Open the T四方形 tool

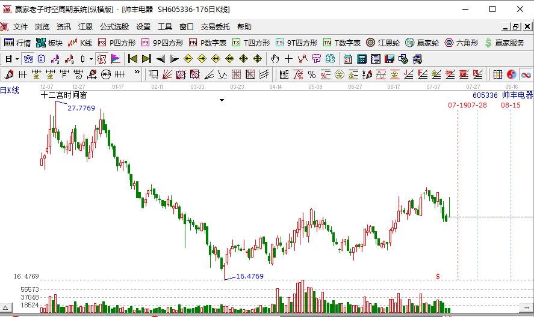(x=251, y=43)
